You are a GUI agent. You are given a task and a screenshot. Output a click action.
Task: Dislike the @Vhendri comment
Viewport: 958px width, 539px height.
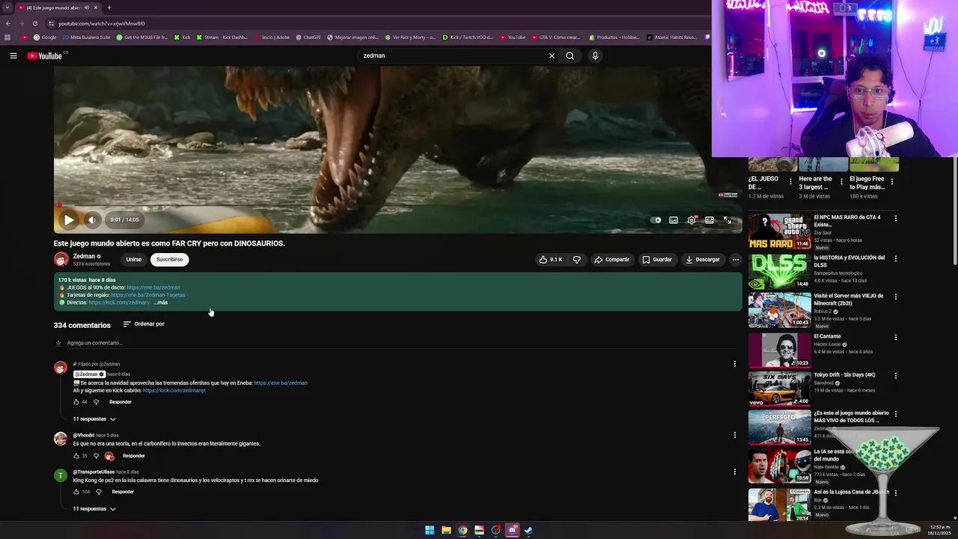coord(96,456)
